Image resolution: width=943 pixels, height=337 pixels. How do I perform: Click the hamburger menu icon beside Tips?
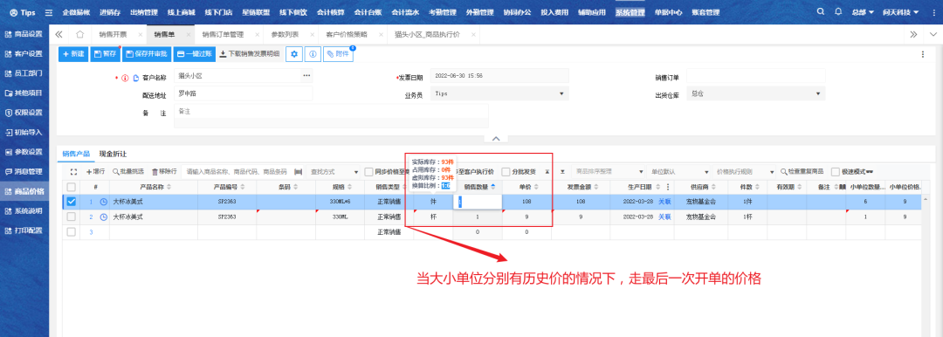click(49, 12)
